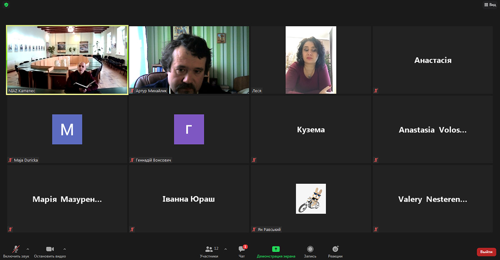Select the Іванна Юраш participant tile
Screen dimensions: 500x260
[x=189, y=199]
